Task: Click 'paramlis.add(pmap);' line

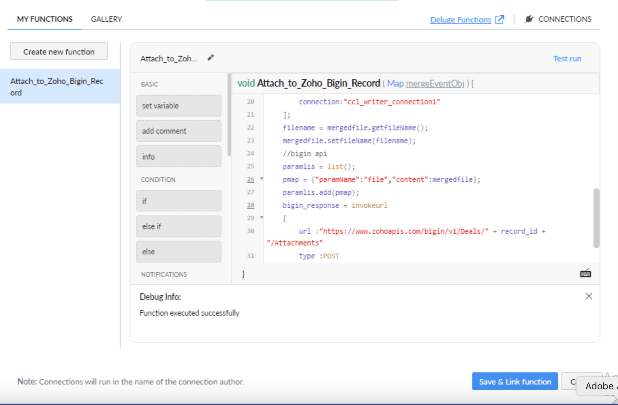Action: pyautogui.click(x=321, y=192)
